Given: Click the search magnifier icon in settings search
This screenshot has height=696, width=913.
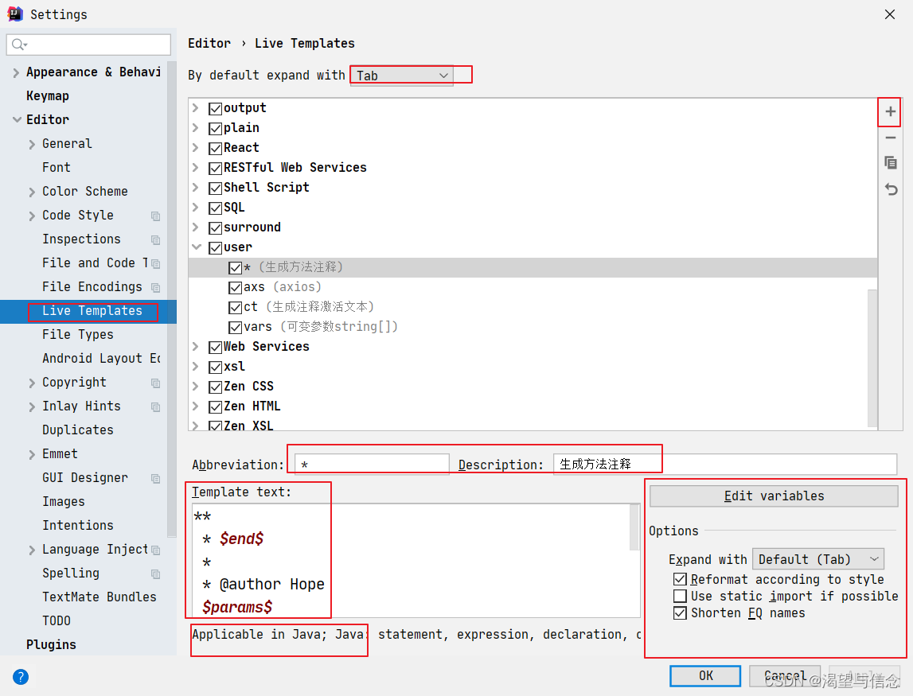Looking at the screenshot, I should [x=18, y=45].
